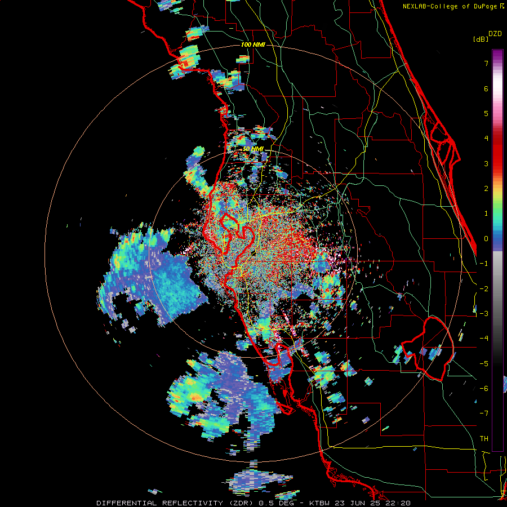The width and height of the screenshot is (507, 507).
Task: Select the 0 dB scale label
Action: [486, 239]
